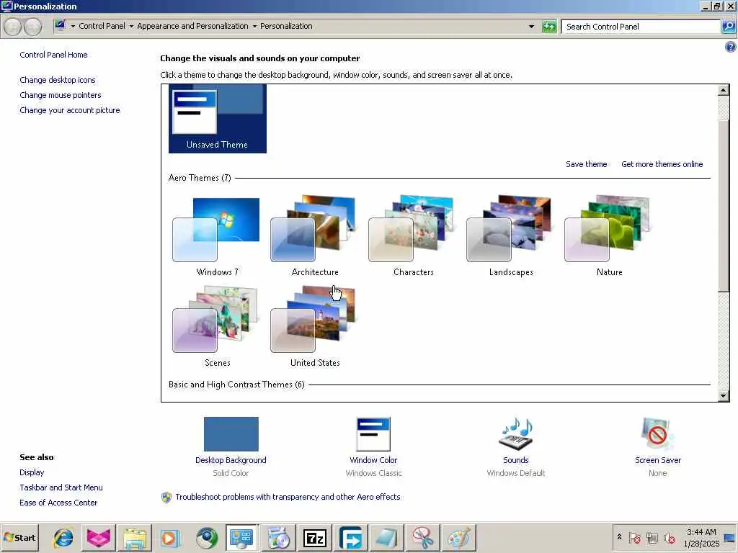This screenshot has height=553, width=738.
Task: Apply the Characters theme
Action: (413, 236)
